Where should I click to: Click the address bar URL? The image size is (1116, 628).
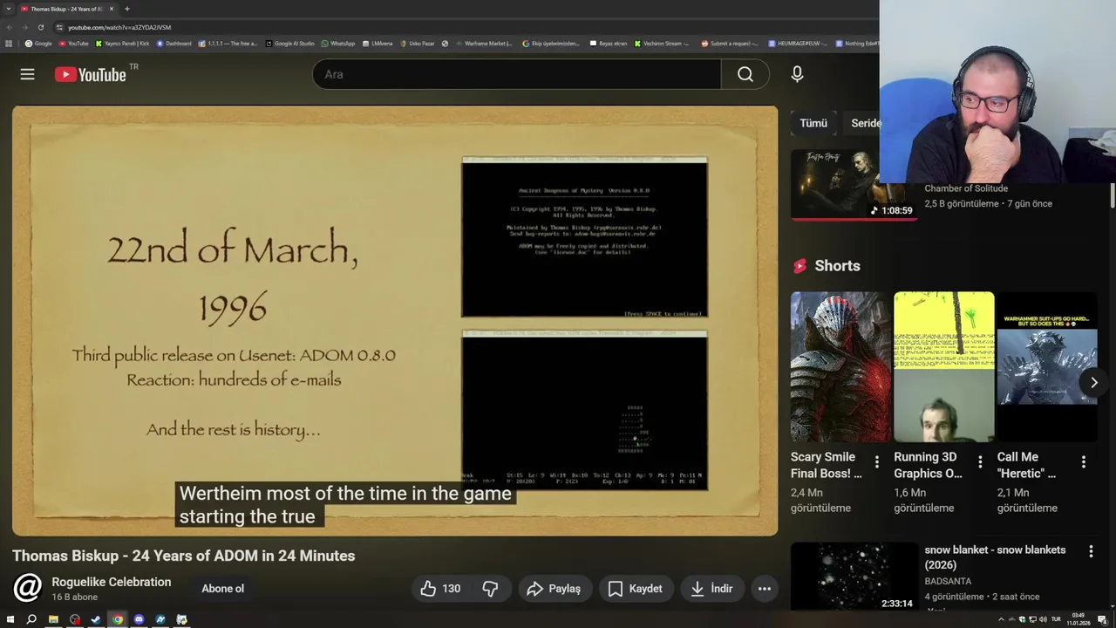click(119, 27)
